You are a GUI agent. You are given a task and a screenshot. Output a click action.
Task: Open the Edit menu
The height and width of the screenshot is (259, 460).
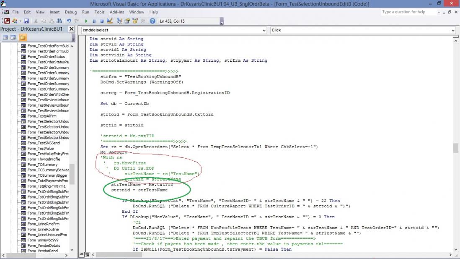point(27,12)
